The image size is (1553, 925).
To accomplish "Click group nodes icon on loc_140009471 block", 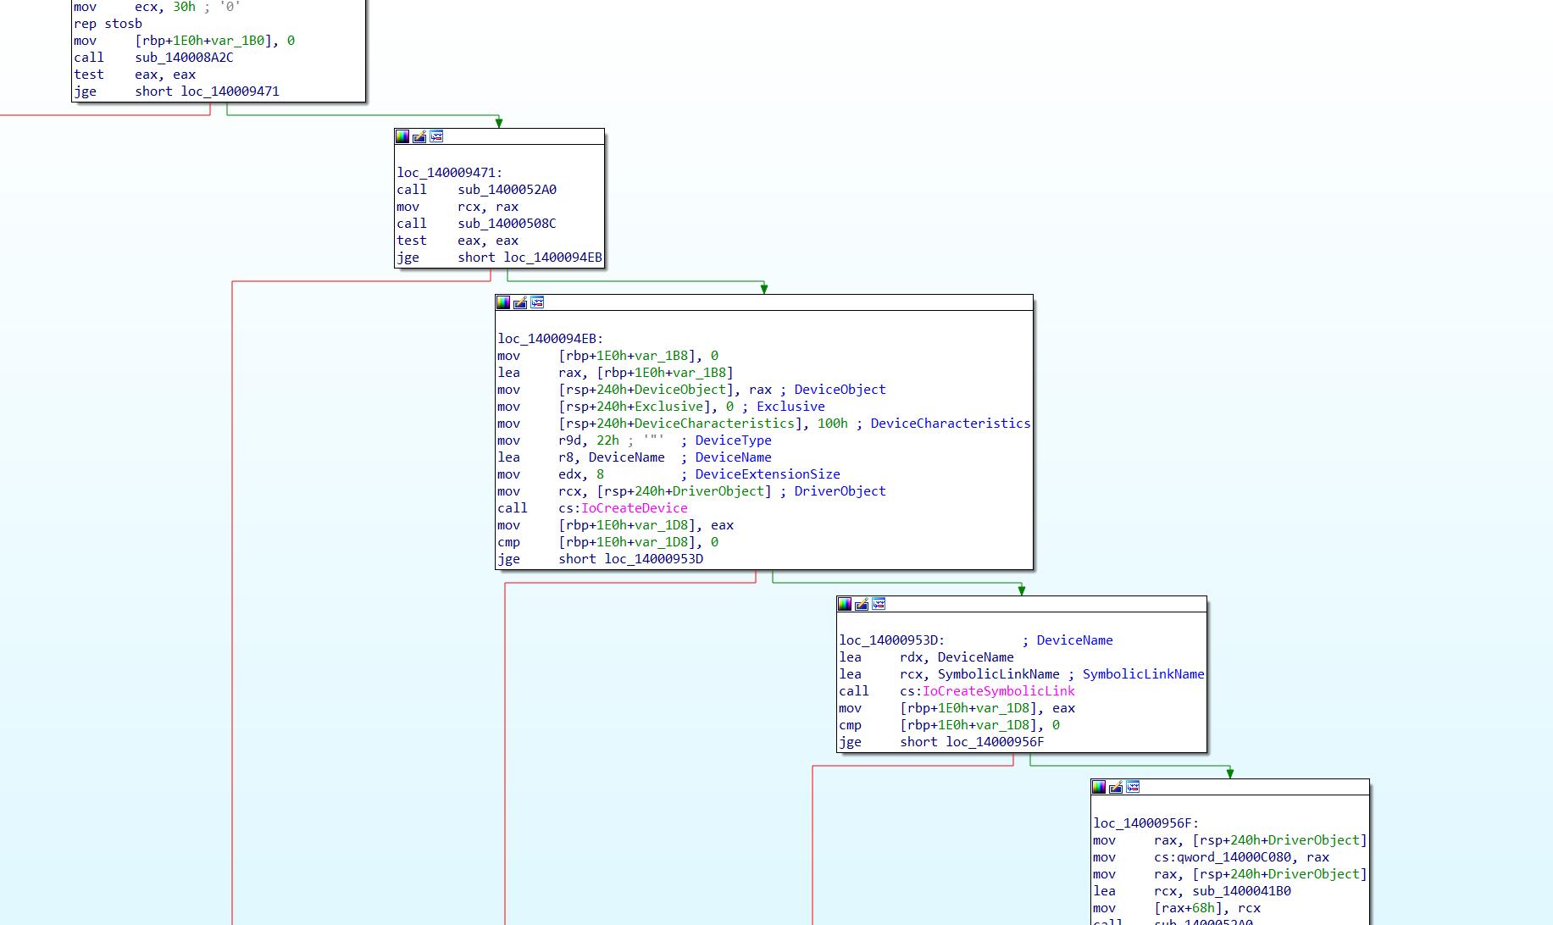I will click(436, 136).
